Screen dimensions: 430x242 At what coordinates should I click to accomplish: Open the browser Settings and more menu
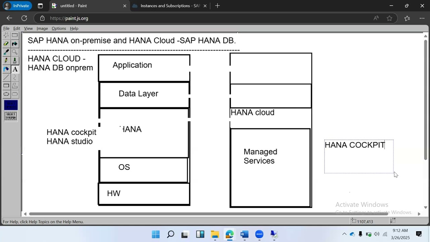[x=422, y=18]
